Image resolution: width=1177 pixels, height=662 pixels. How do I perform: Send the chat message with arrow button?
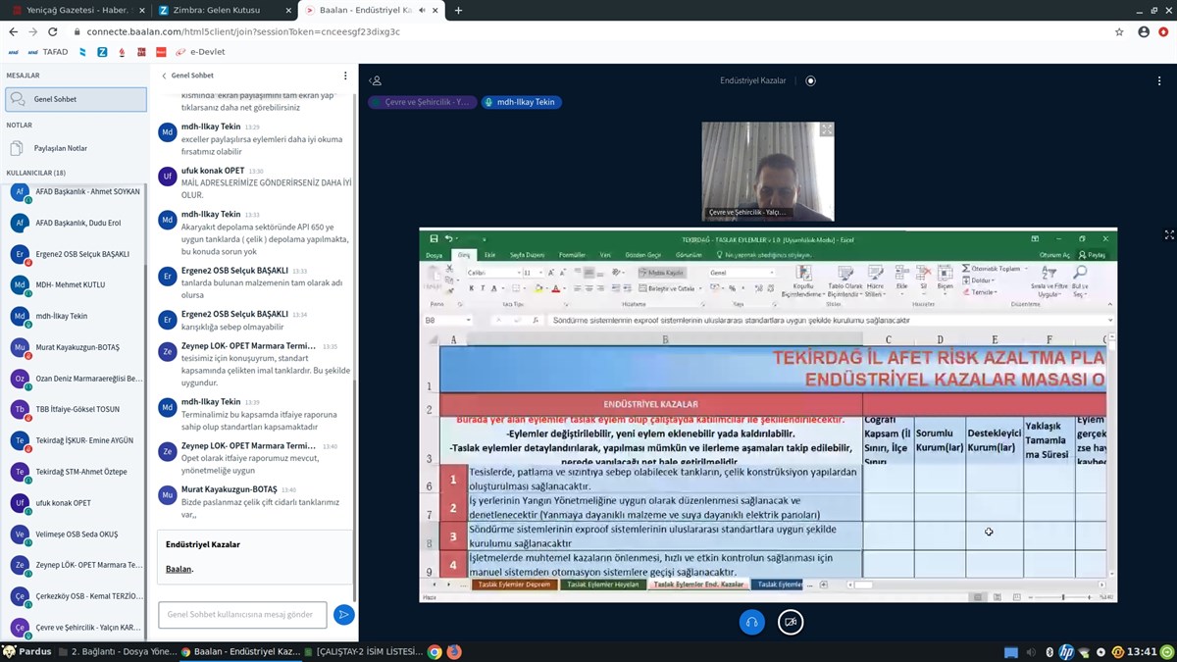[x=343, y=615]
